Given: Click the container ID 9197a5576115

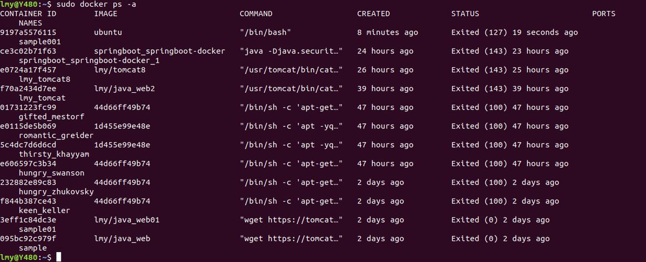Looking at the screenshot, I should pyautogui.click(x=28, y=32).
